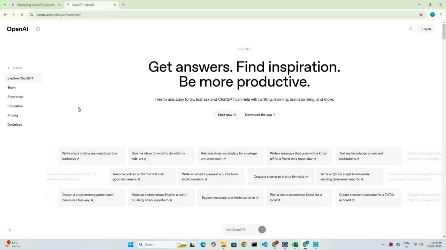Open the site search magnifier icon
This screenshot has width=446, height=250.
[410, 29]
